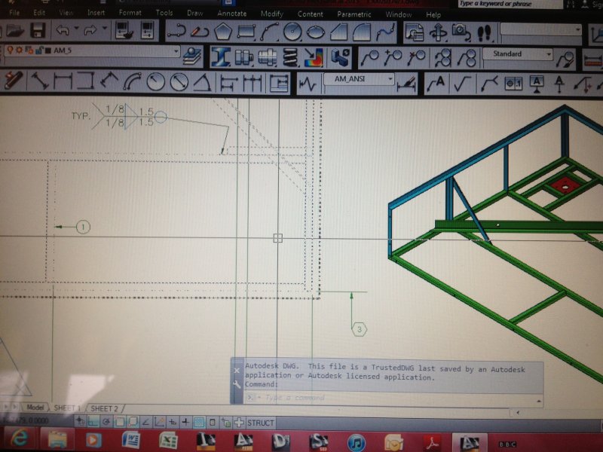The height and width of the screenshot is (452, 603).
Task: Open the Content menu
Action: pos(310,14)
